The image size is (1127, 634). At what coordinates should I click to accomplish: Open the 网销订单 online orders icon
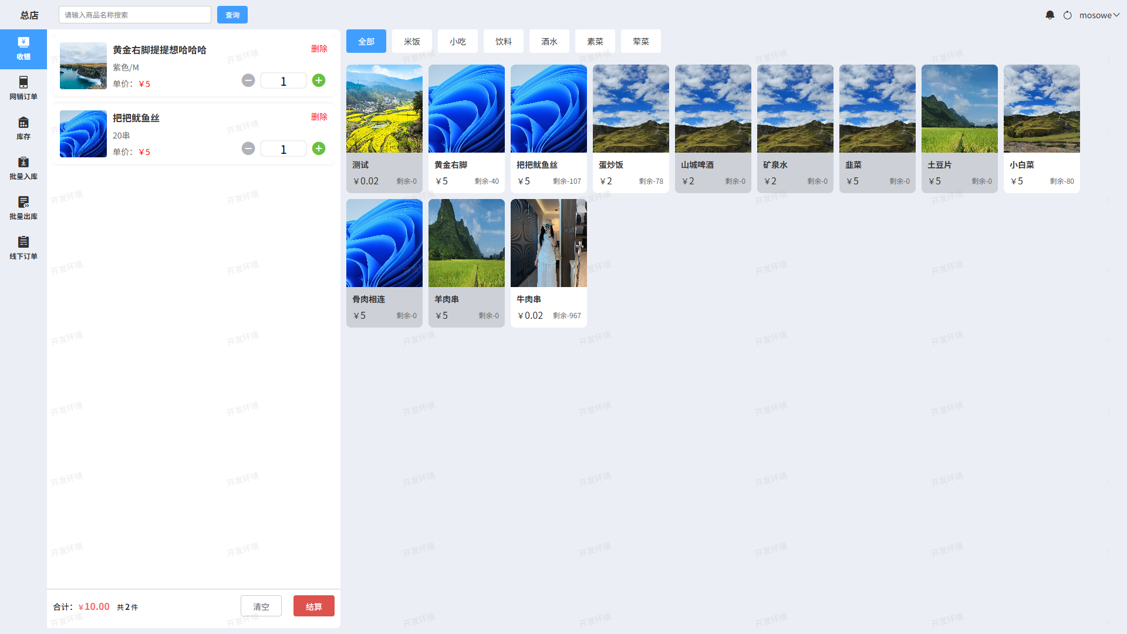pos(23,89)
